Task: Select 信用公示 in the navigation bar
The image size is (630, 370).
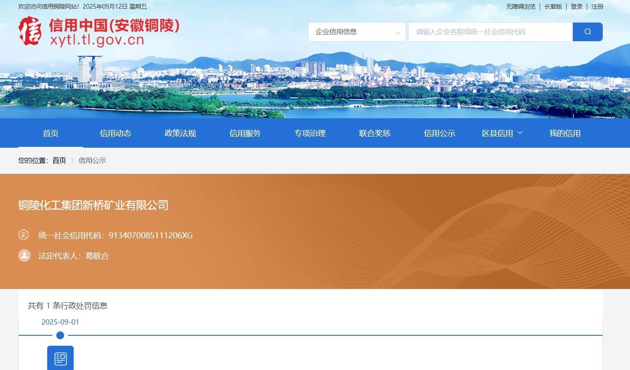Action: coord(439,133)
